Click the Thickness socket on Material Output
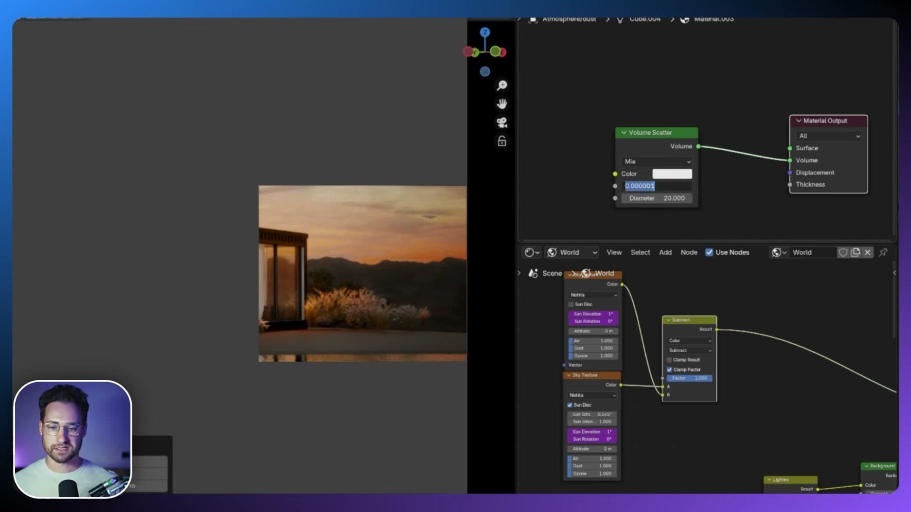This screenshot has height=512, width=911. click(790, 185)
